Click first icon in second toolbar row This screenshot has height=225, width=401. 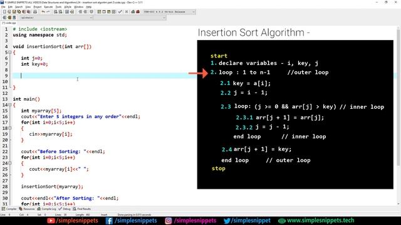point(4,17)
